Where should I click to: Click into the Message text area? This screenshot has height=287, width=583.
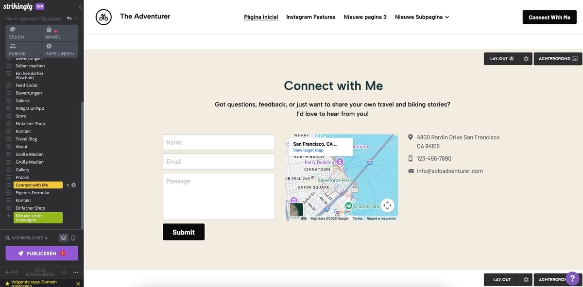219,197
